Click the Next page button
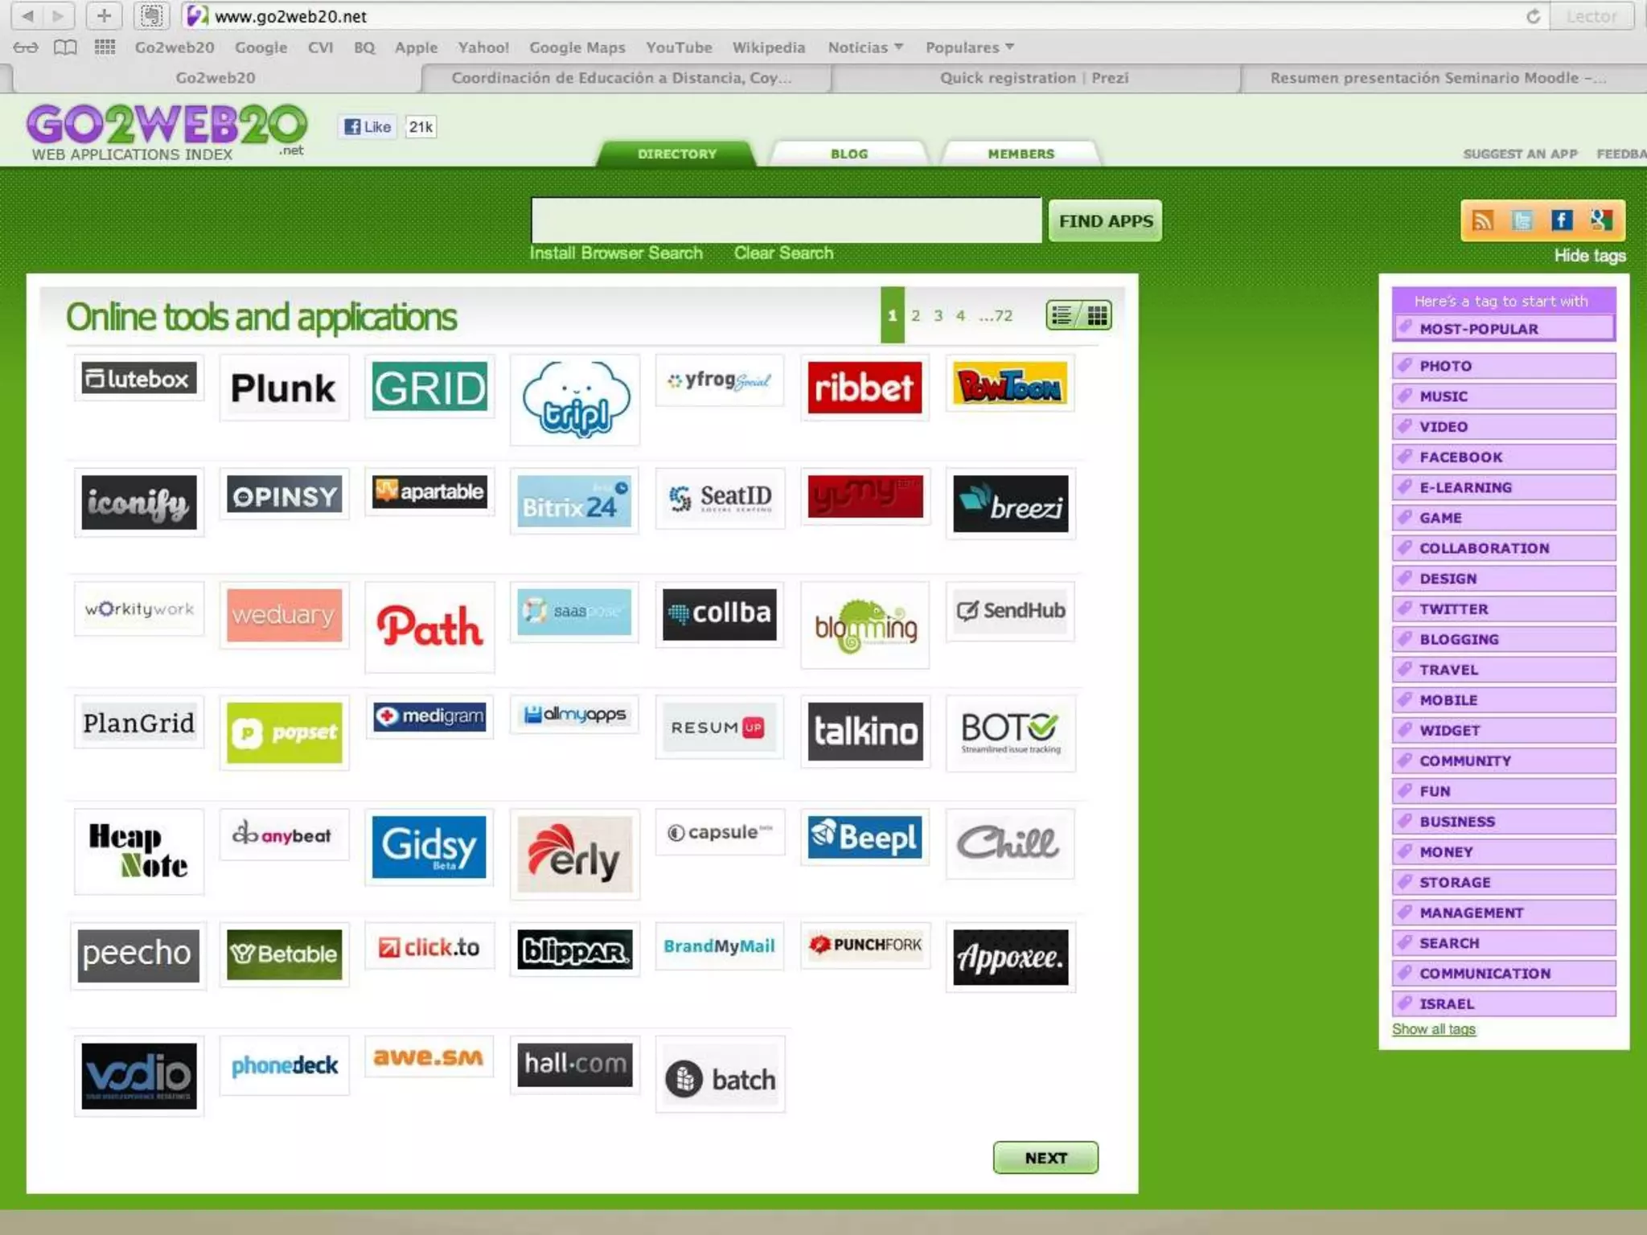1647x1235 pixels. click(x=1045, y=1158)
